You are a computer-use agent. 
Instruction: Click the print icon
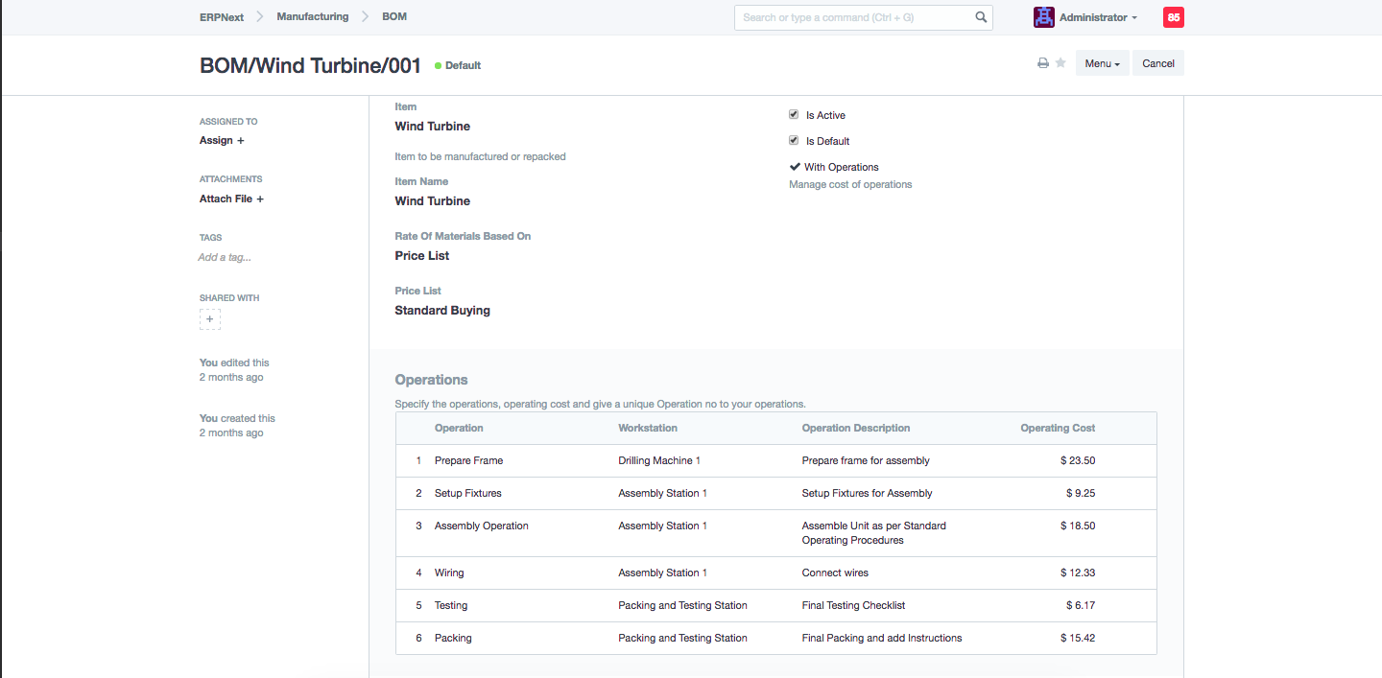1042,63
